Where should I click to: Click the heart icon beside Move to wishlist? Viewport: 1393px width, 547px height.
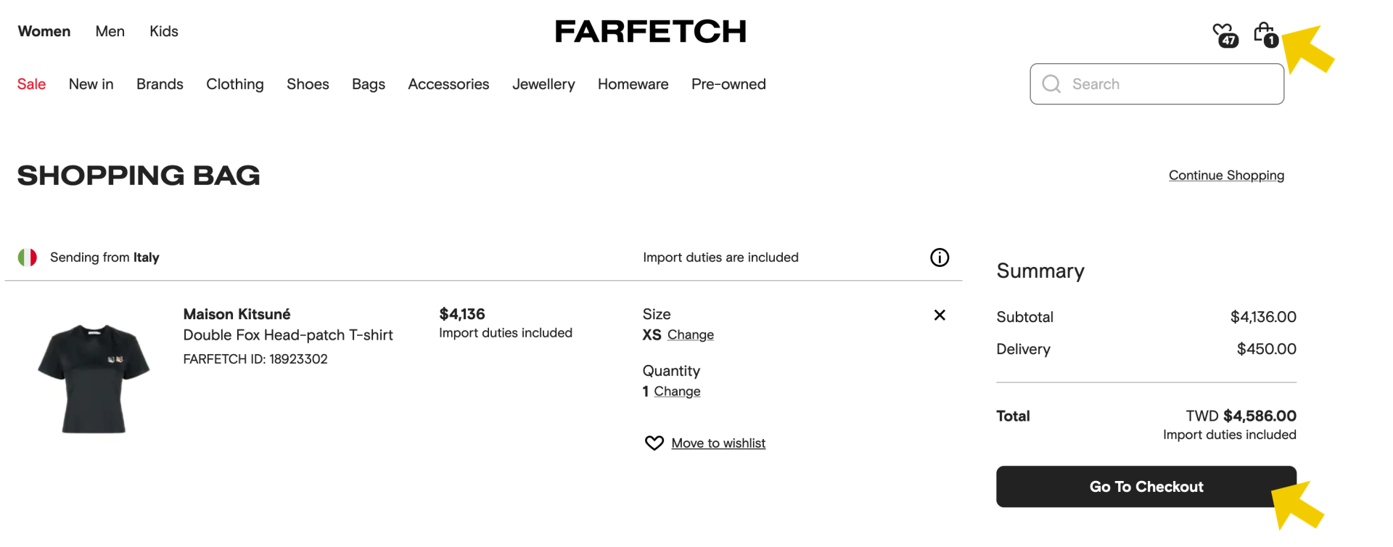pos(654,443)
